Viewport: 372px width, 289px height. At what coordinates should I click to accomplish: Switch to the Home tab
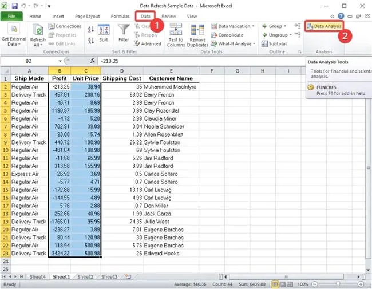(x=35, y=17)
